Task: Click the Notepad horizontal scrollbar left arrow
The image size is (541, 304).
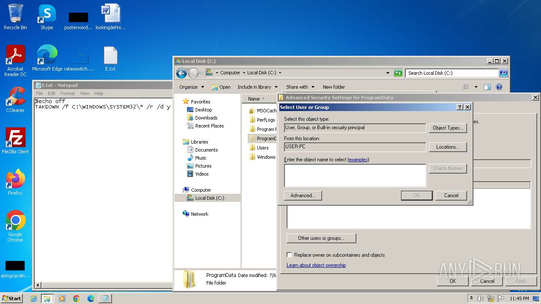Action: pos(38,285)
